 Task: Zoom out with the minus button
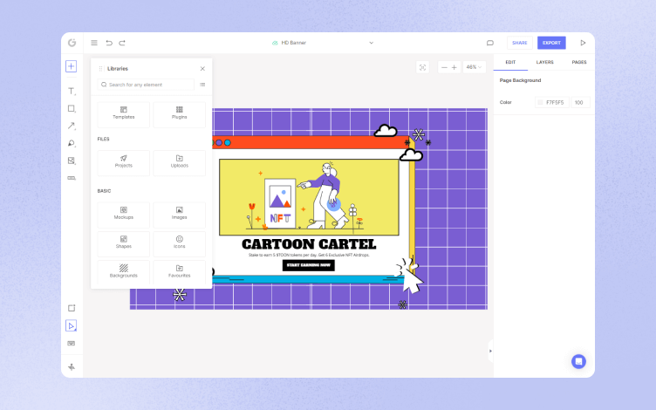[x=444, y=67]
